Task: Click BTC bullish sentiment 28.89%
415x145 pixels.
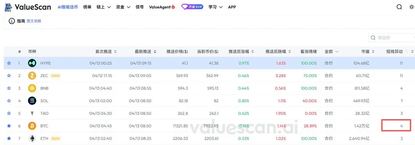Action: tap(310, 126)
